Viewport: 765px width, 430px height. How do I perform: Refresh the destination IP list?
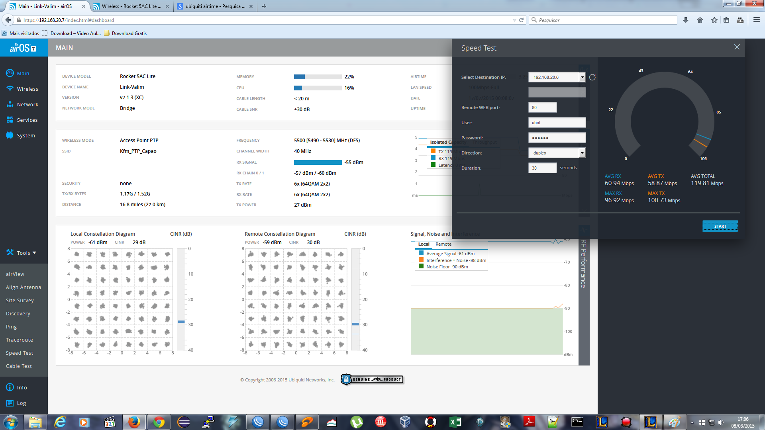[x=592, y=77]
